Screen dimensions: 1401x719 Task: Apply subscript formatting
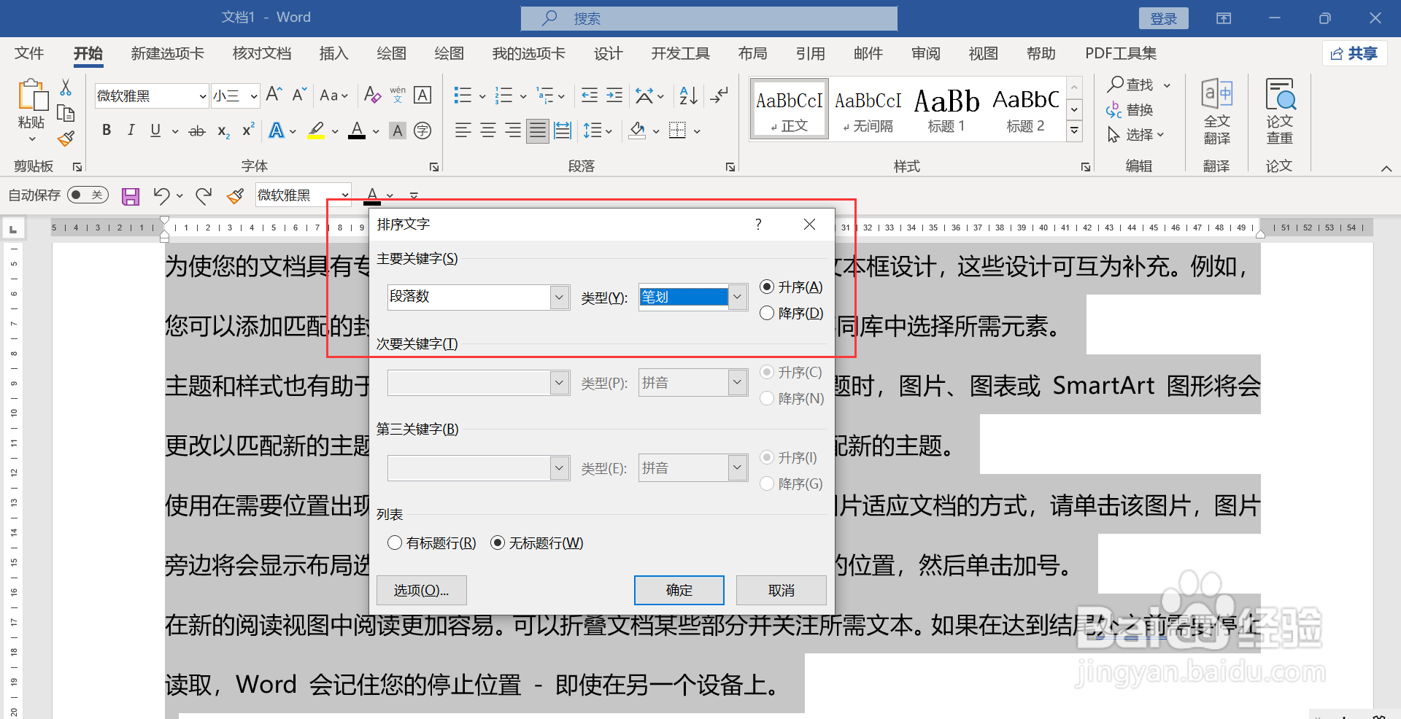click(x=223, y=131)
